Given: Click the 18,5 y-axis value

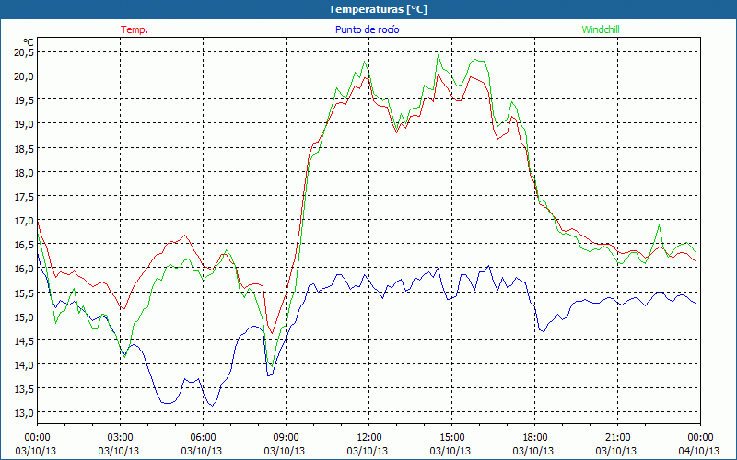Looking at the screenshot, I should click(x=24, y=148).
